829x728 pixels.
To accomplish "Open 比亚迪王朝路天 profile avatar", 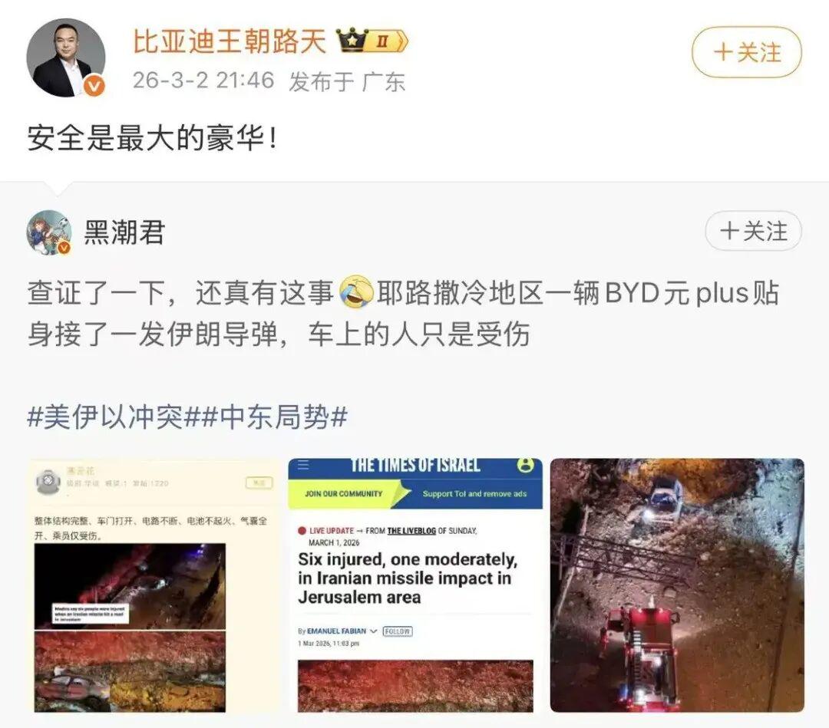I will (65, 58).
